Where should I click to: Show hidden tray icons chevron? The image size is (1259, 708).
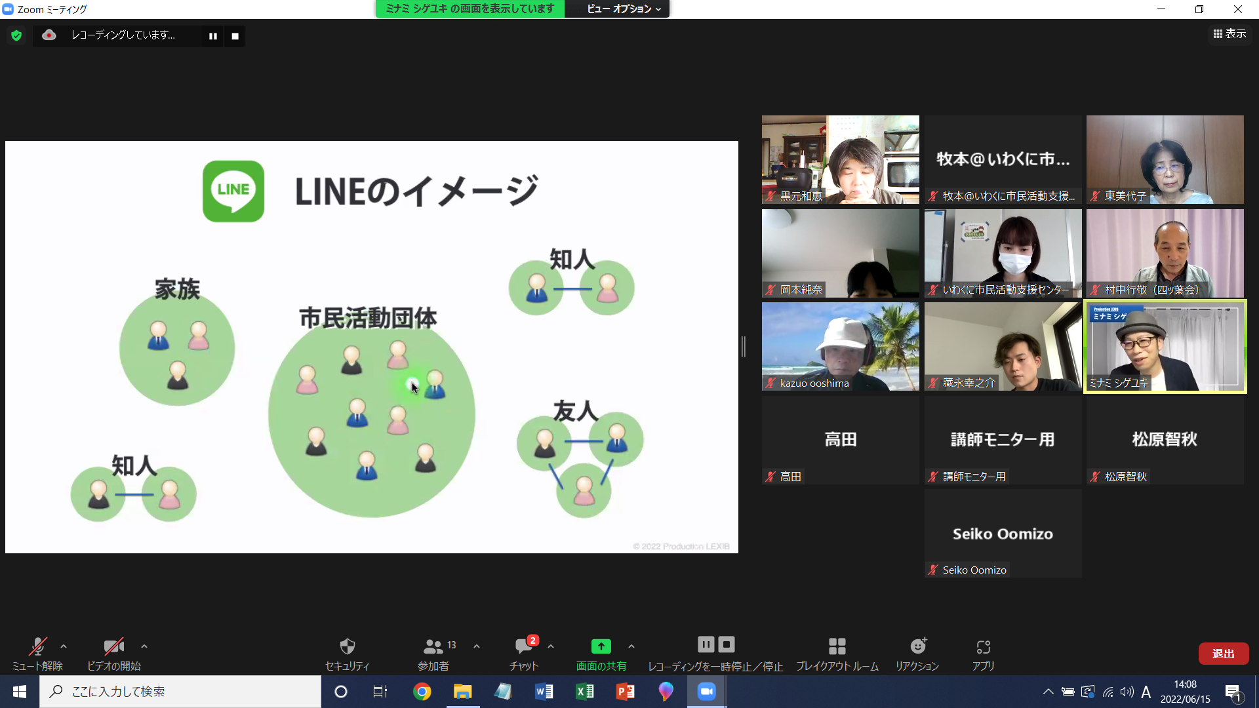point(1048,692)
